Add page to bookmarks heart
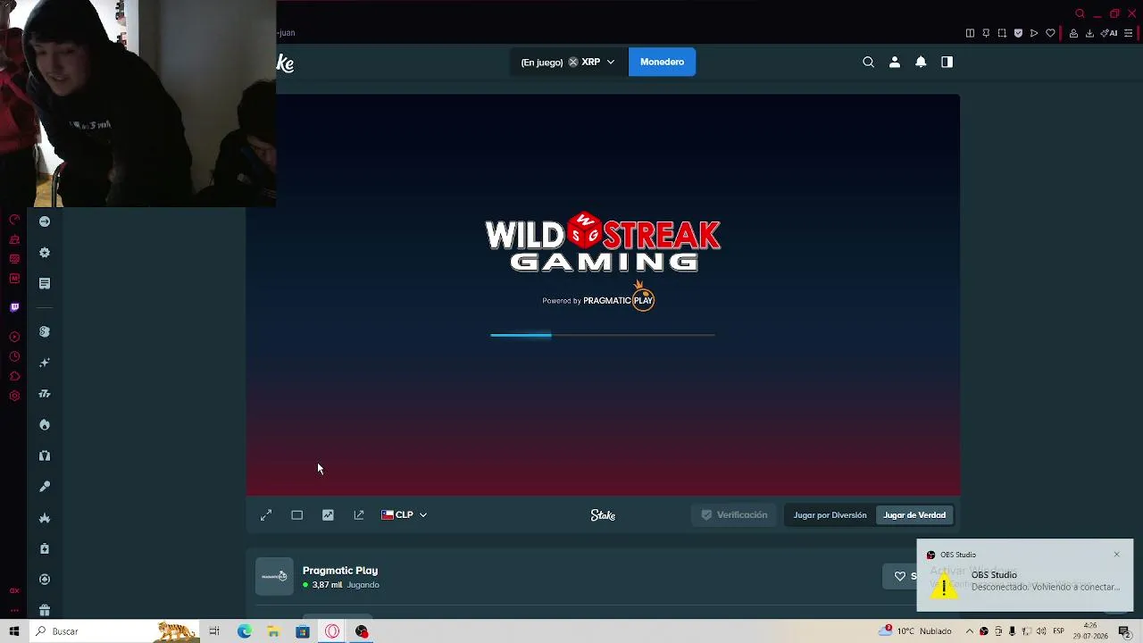1143x643 pixels. pos(1050,33)
